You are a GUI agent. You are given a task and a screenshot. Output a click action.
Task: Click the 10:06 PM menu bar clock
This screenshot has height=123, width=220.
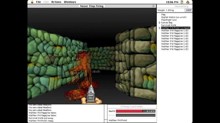[172, 2]
